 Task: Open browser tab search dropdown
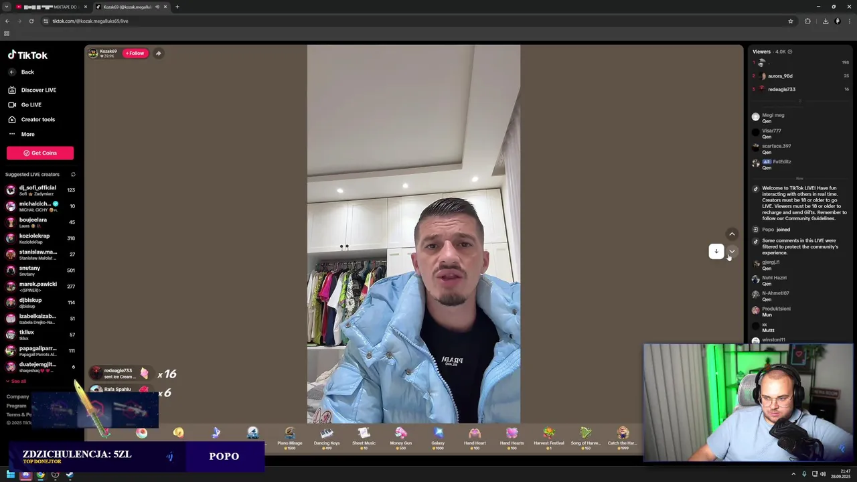click(x=6, y=7)
